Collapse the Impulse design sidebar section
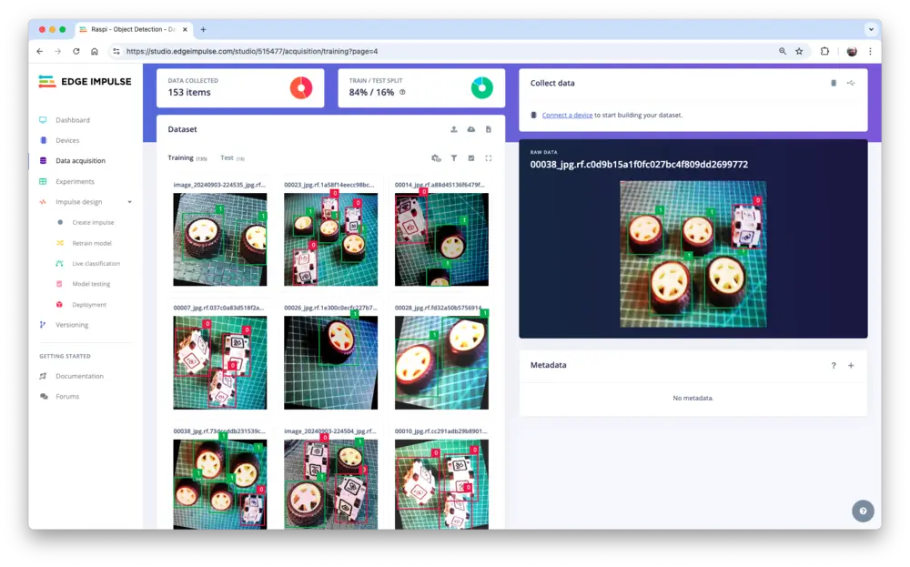The width and height of the screenshot is (910, 567). (x=129, y=202)
